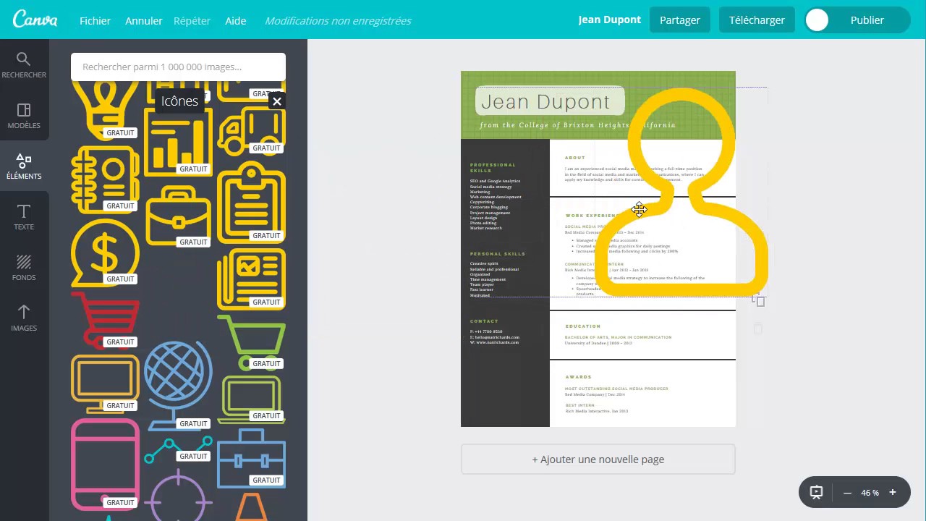This screenshot has height=521, width=926.
Task: Click Ajouter une nouvelle page
Action: pos(598,459)
